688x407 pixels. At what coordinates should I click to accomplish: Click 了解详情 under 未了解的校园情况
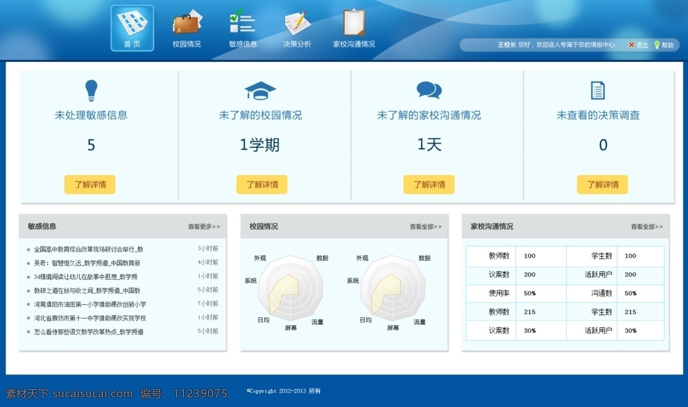click(262, 185)
